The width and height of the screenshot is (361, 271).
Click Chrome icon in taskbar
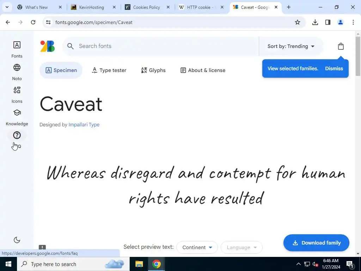click(156, 264)
